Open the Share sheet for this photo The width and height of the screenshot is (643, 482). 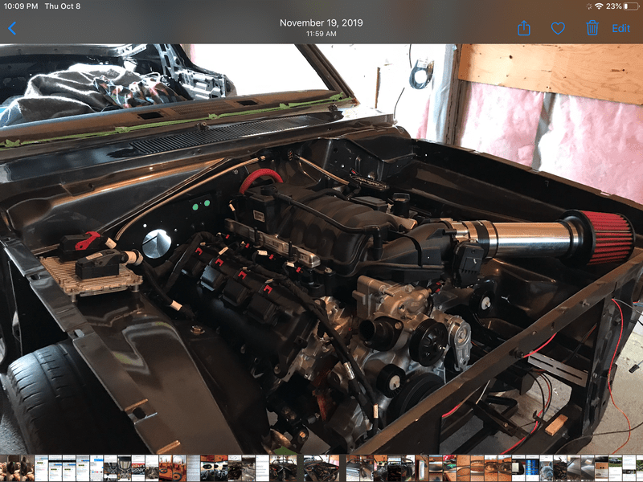[524, 28]
